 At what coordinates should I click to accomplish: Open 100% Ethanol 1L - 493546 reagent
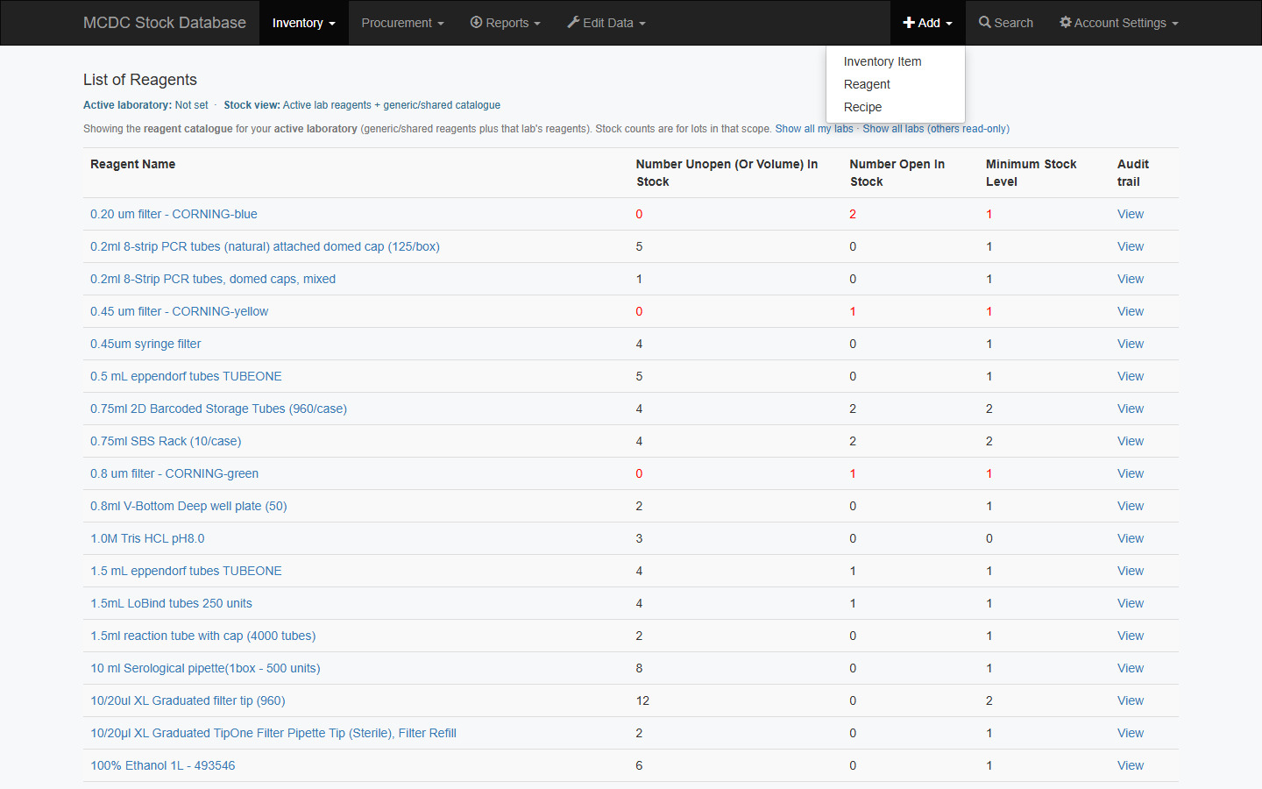[163, 765]
